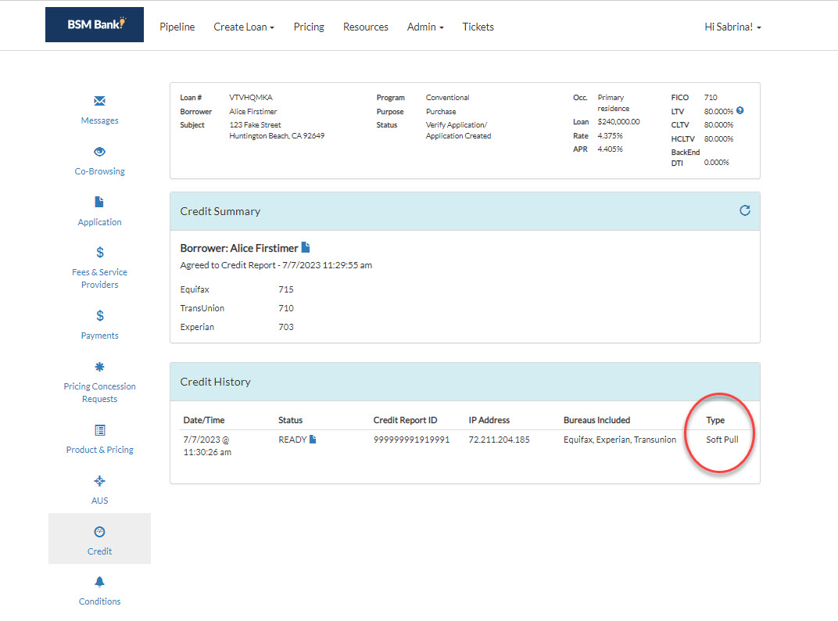Open the Admin dropdown menu
838x621 pixels.
(424, 27)
